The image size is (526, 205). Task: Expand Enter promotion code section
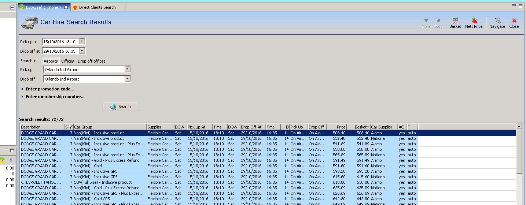(x=49, y=89)
